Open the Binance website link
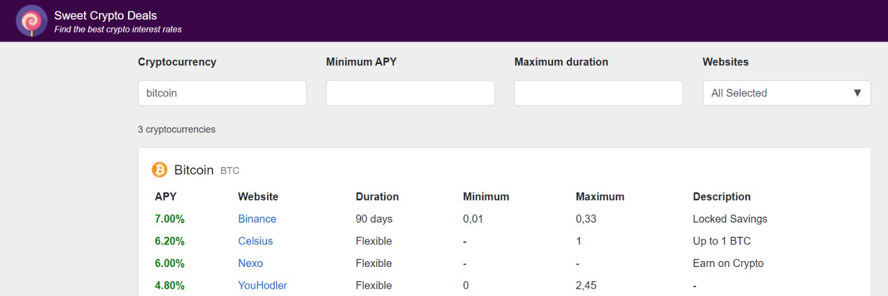The image size is (888, 296). (257, 219)
